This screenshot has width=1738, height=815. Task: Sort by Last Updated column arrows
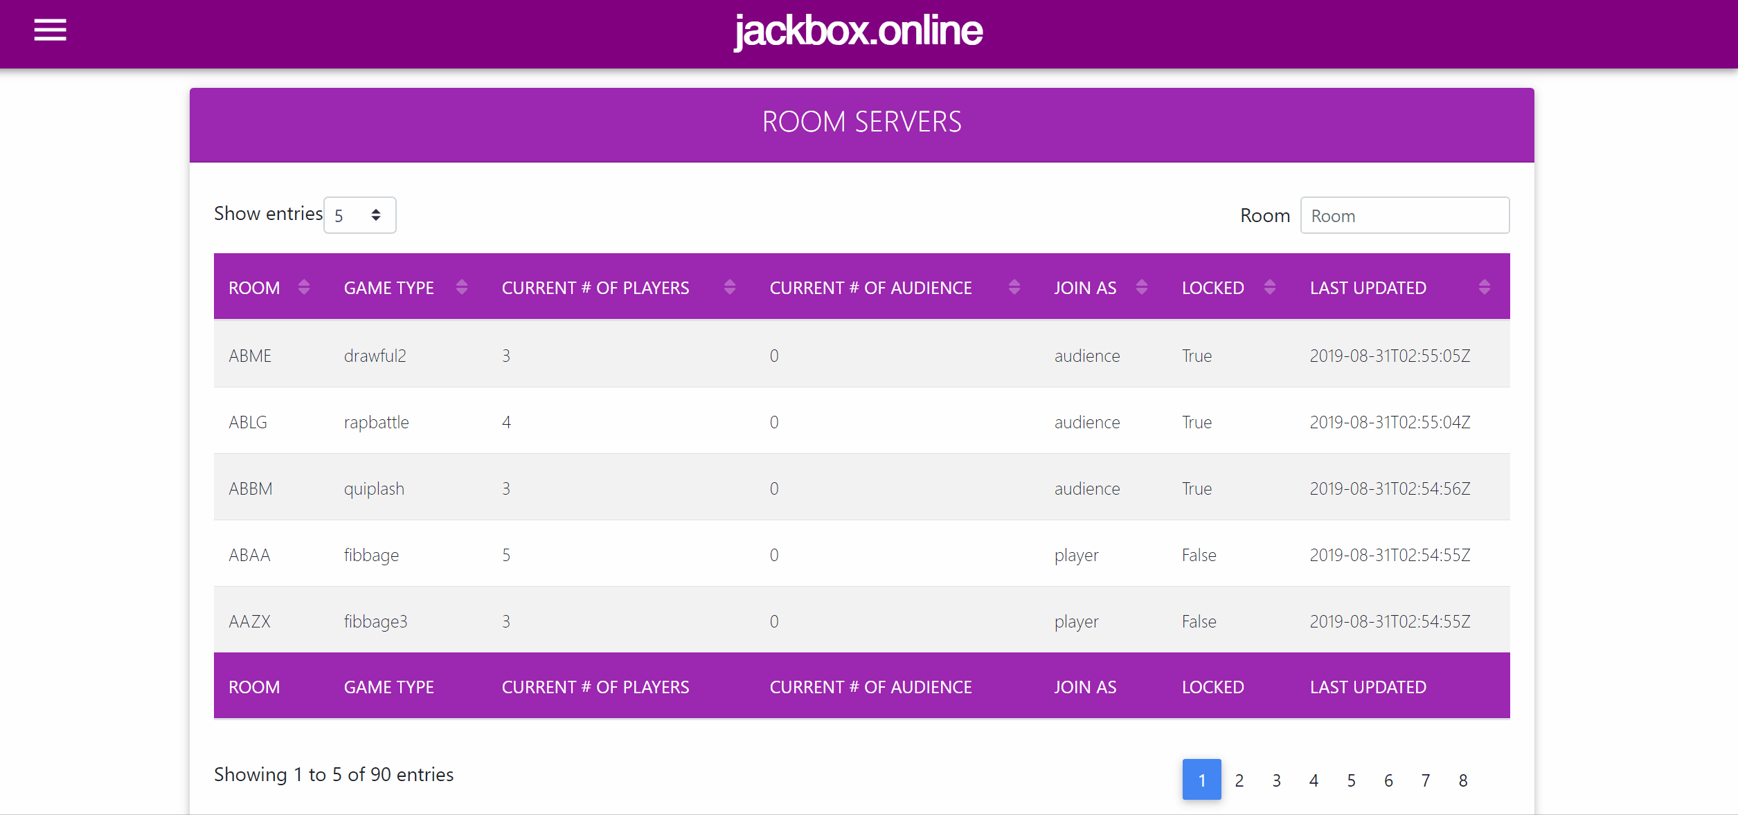(1483, 287)
